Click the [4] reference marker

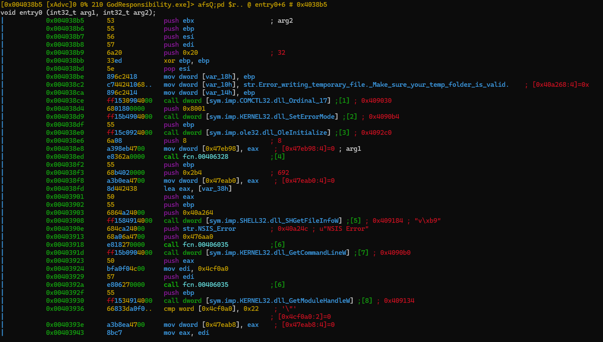(279, 157)
